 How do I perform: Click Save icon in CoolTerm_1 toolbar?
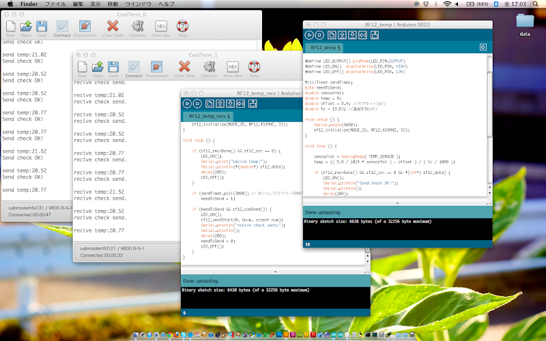(113, 67)
